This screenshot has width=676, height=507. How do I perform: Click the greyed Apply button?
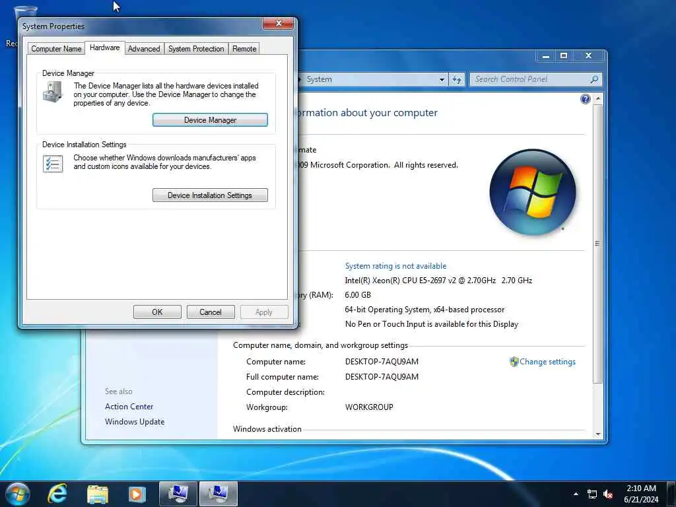pyautogui.click(x=264, y=312)
